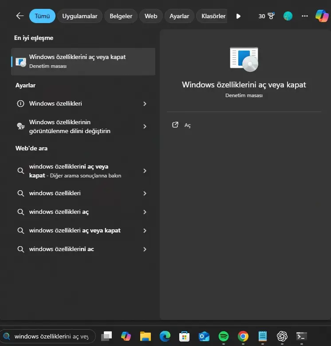Open File Explorer from the taskbar

(146, 336)
